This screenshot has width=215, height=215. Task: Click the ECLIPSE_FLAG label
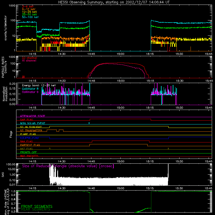[x=29, y=138]
